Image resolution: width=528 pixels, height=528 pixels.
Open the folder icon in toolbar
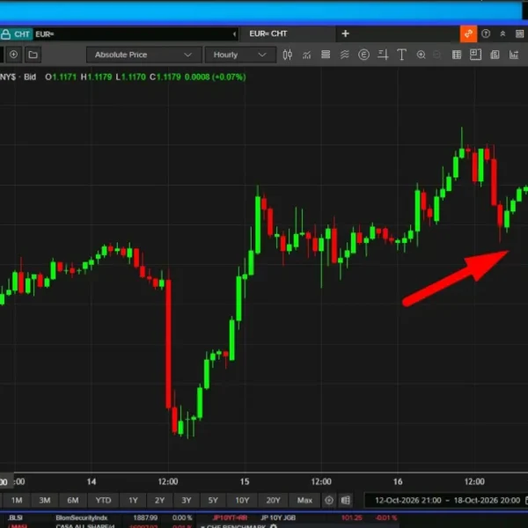[33, 55]
